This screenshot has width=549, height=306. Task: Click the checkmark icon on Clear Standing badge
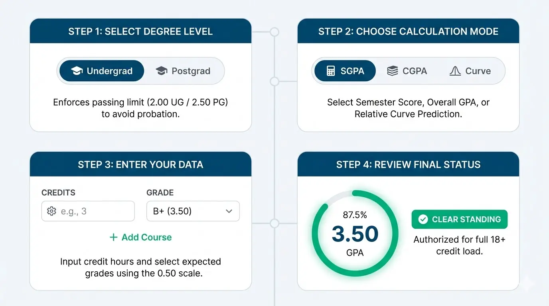(x=423, y=219)
